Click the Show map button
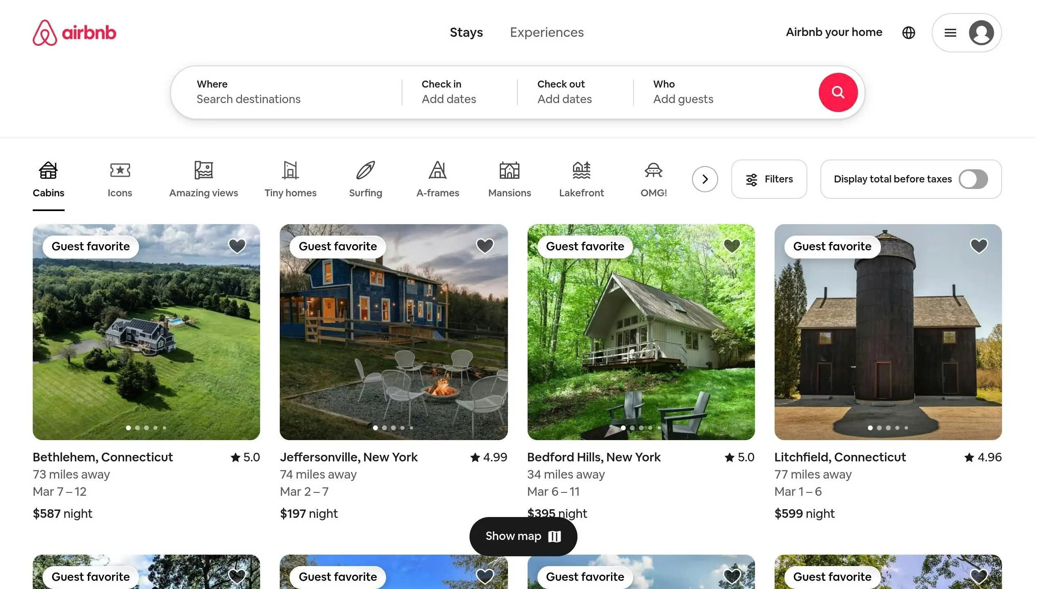This screenshot has width=1047, height=589. [523, 536]
